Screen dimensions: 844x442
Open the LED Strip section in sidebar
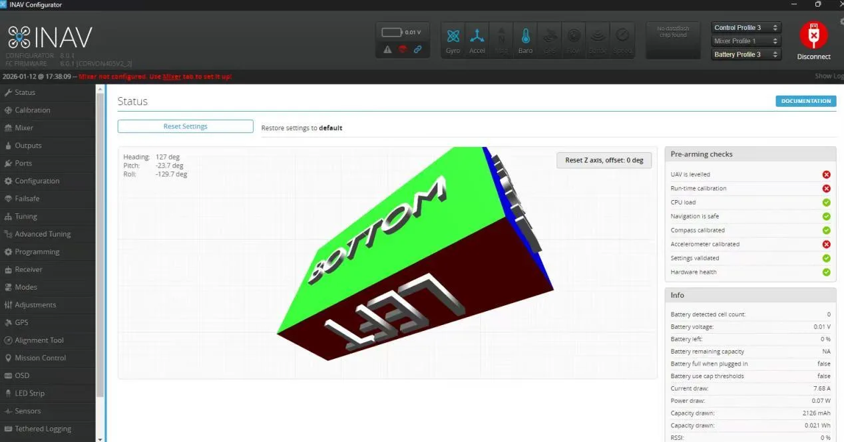click(x=48, y=393)
